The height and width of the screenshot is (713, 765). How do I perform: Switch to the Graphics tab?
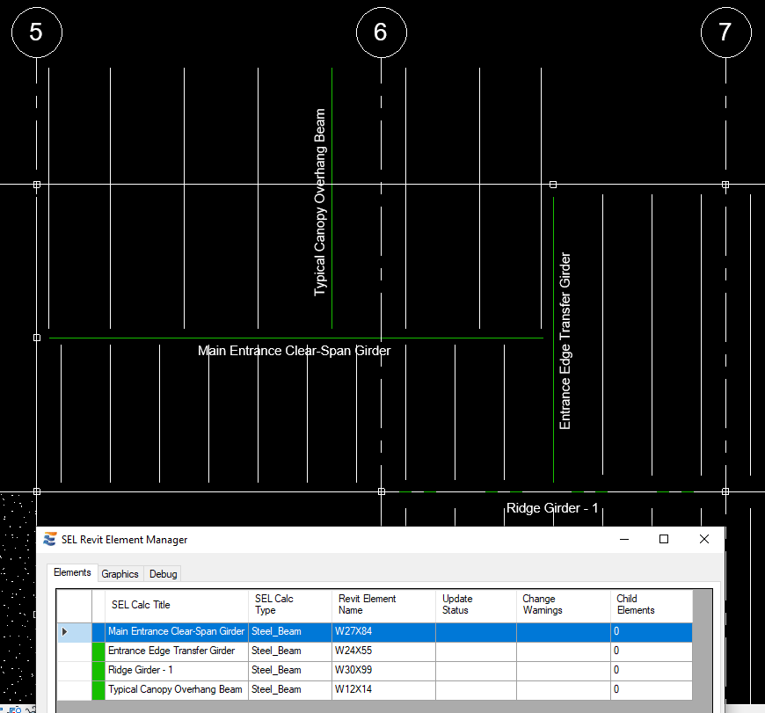click(120, 574)
